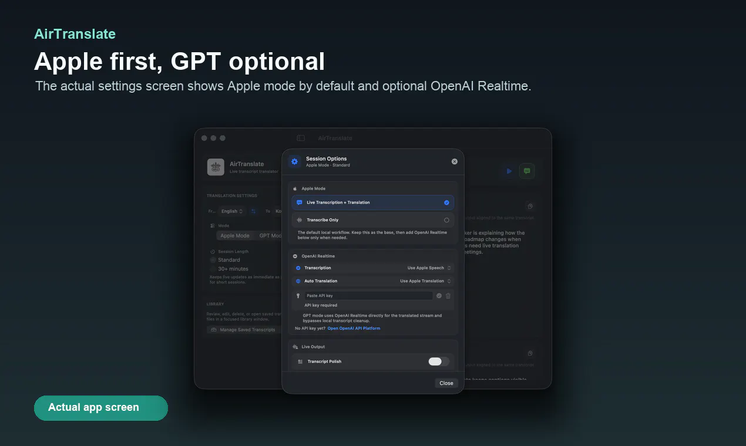
Task: Click into the Paste API key field
Action: pos(368,296)
